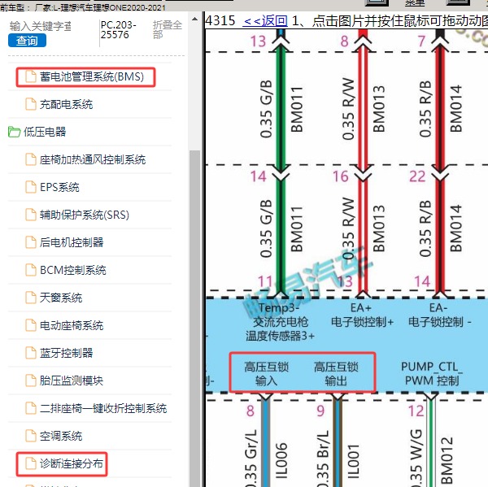488x487 pixels.
Task: Click the 0.35 Br/L wire spec
Action: click(323, 458)
